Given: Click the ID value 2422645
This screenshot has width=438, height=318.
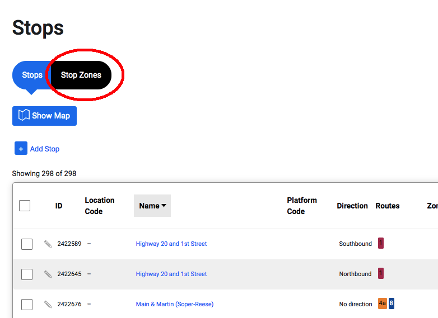Looking at the screenshot, I should [69, 274].
